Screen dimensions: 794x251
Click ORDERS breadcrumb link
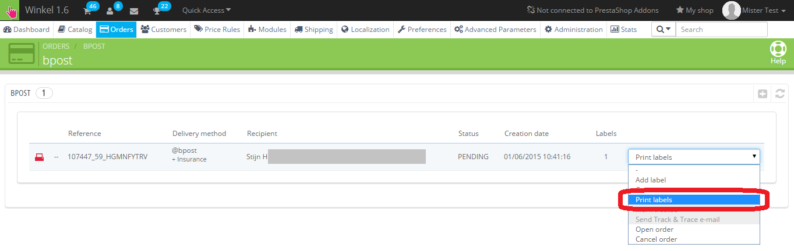point(56,46)
